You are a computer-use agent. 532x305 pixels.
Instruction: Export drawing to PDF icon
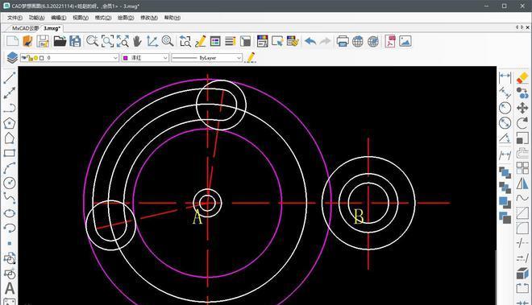coord(390,41)
